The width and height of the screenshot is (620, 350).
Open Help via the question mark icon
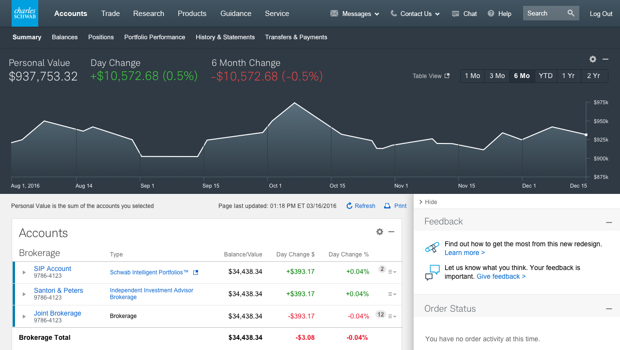[490, 14]
